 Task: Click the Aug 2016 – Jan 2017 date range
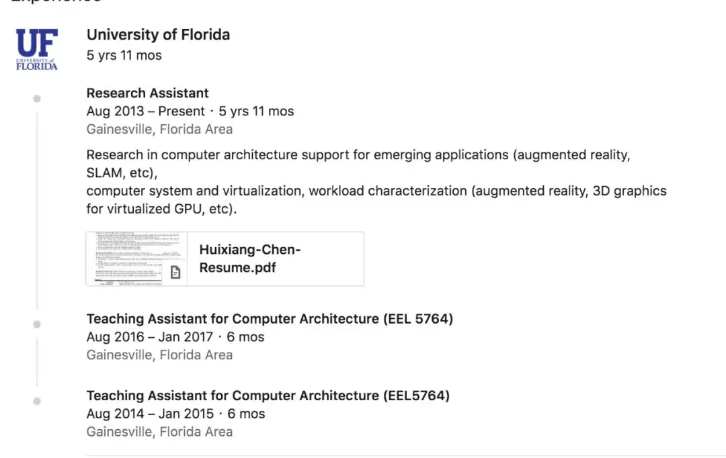[149, 337]
